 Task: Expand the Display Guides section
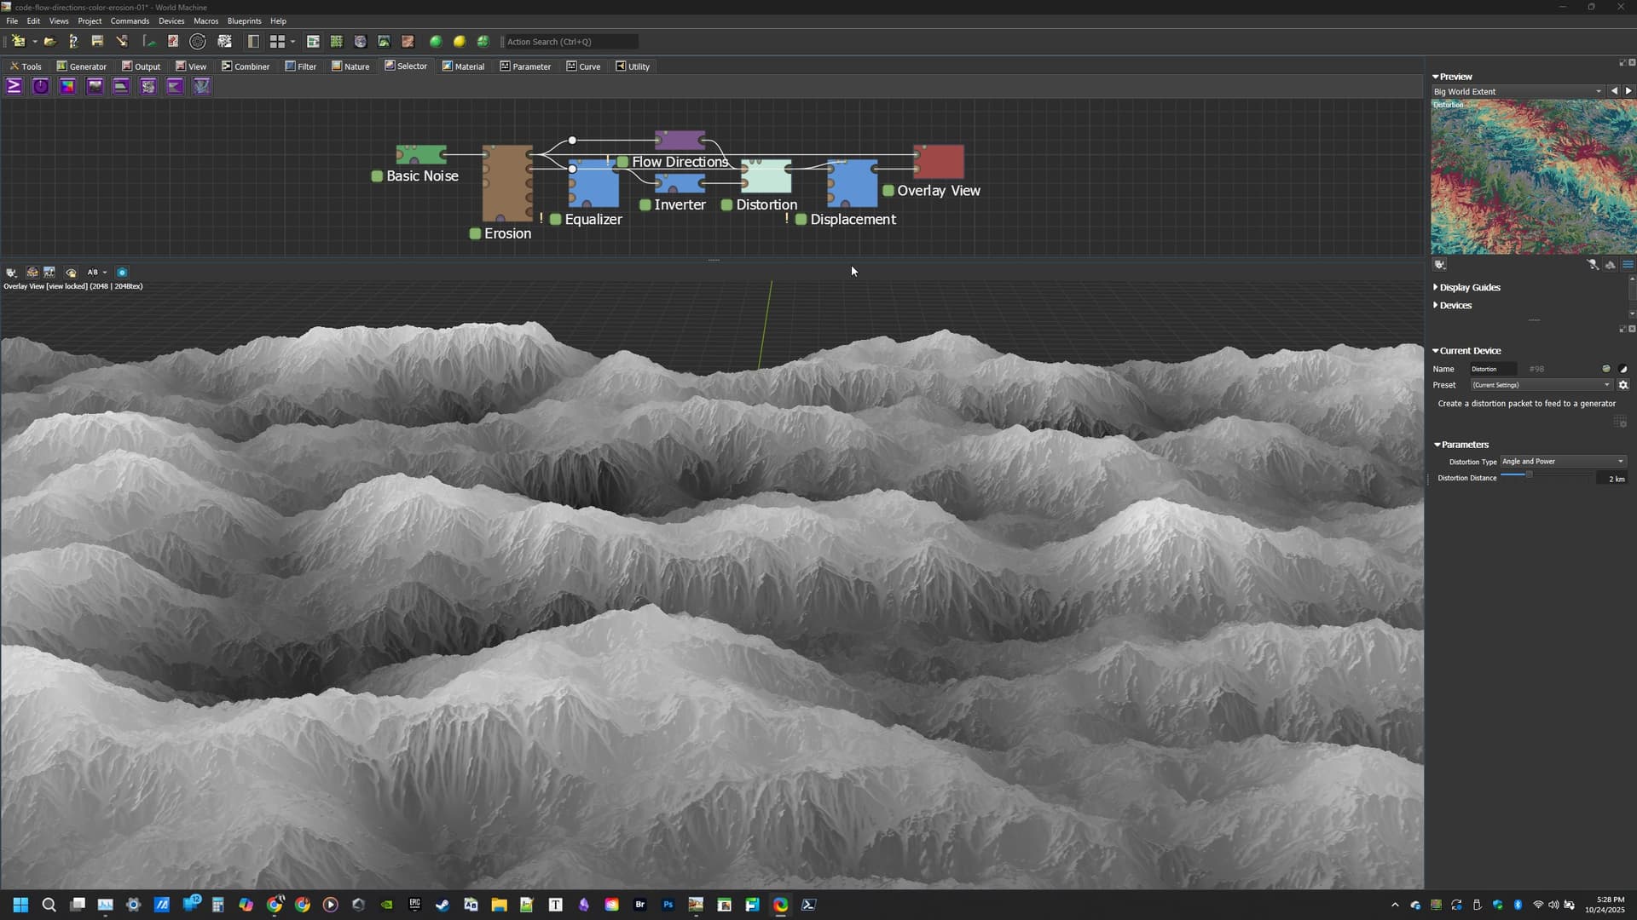(x=1469, y=288)
